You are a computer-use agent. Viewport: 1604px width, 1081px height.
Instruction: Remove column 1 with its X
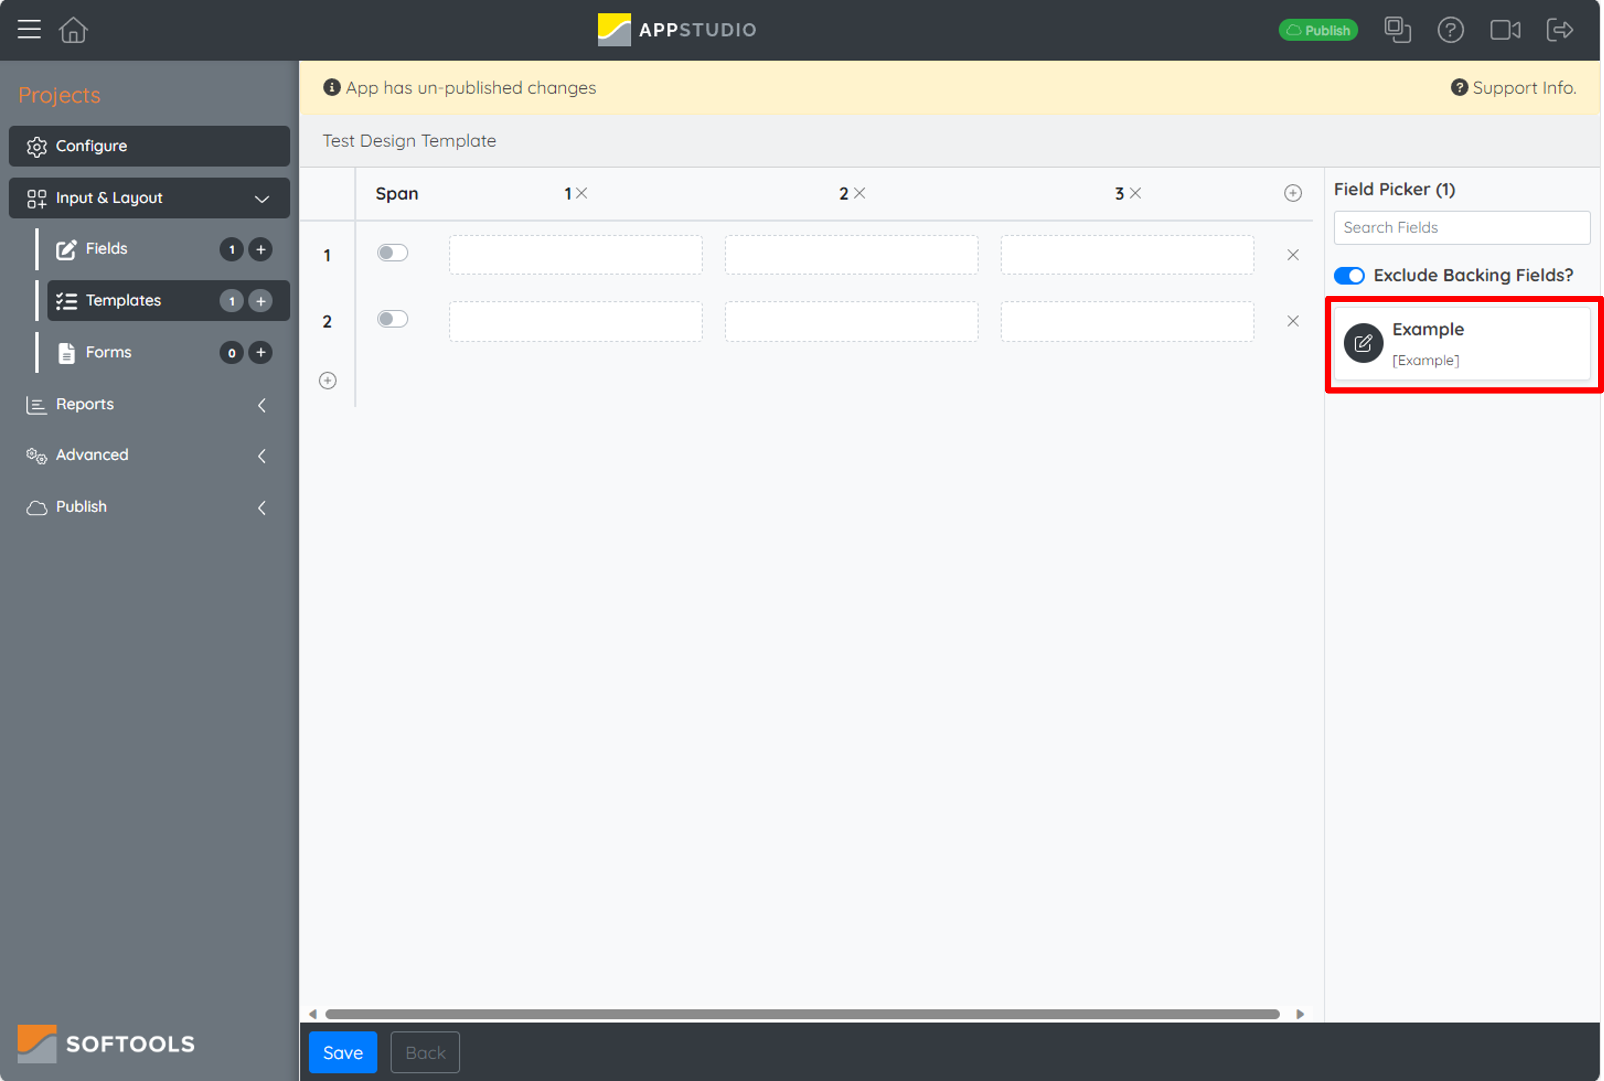point(582,193)
